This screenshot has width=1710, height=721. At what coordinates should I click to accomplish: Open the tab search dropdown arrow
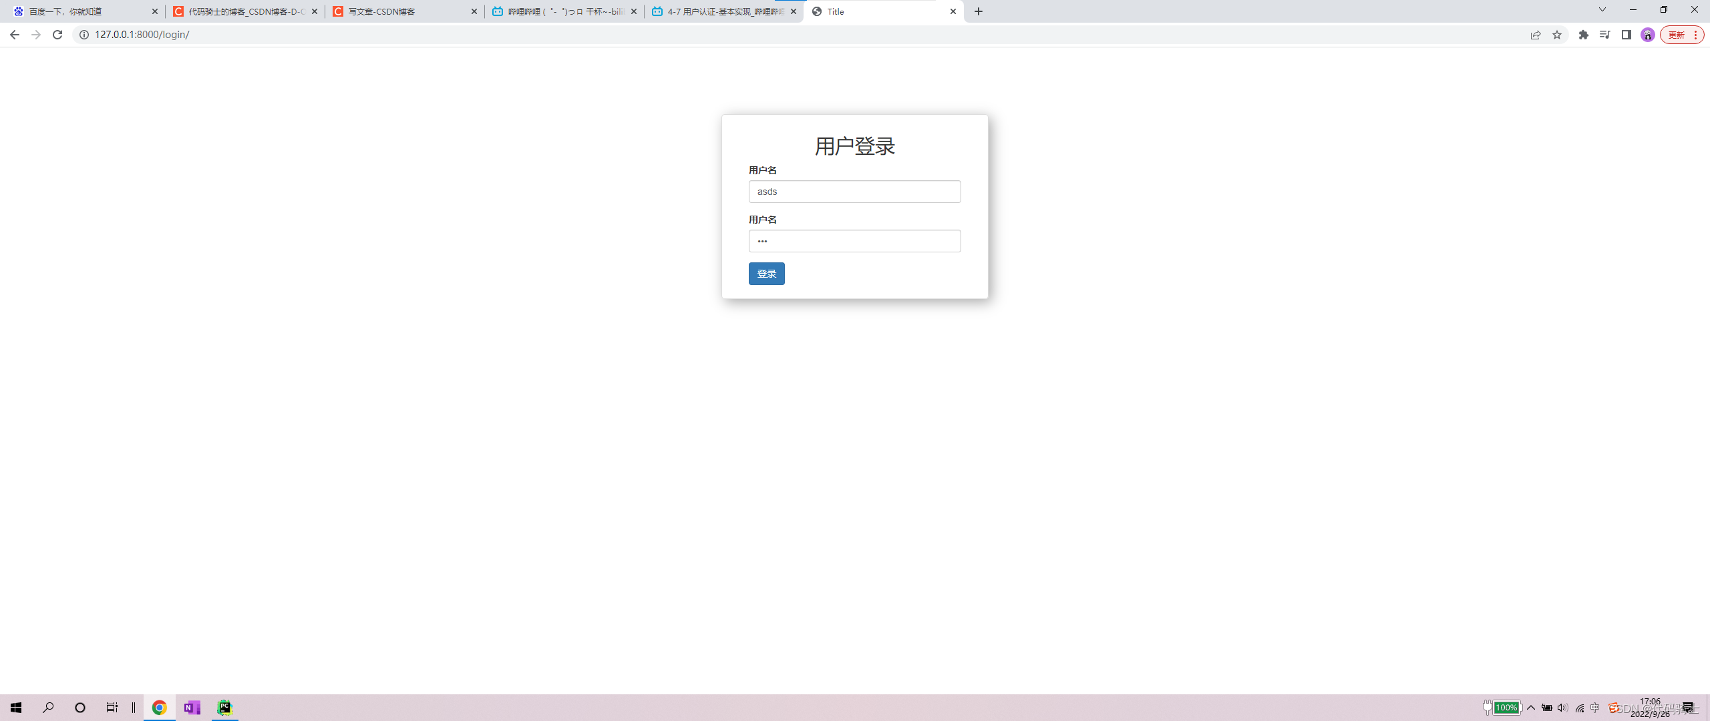click(1602, 9)
